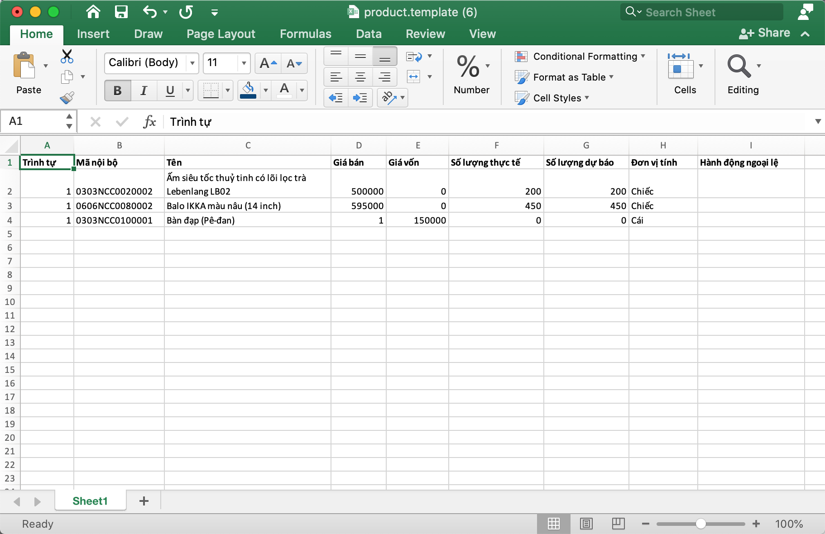Cut selection with the scissors icon
The width and height of the screenshot is (825, 534).
point(67,56)
